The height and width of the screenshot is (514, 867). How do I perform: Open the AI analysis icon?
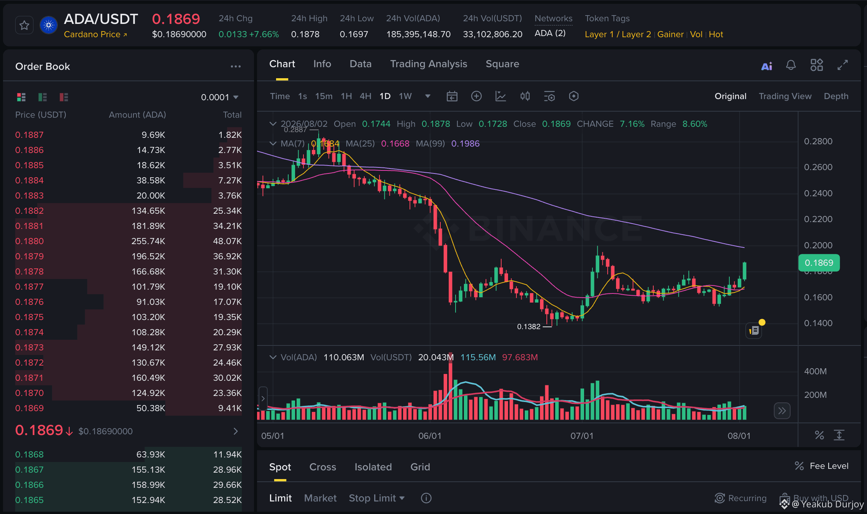(x=767, y=66)
